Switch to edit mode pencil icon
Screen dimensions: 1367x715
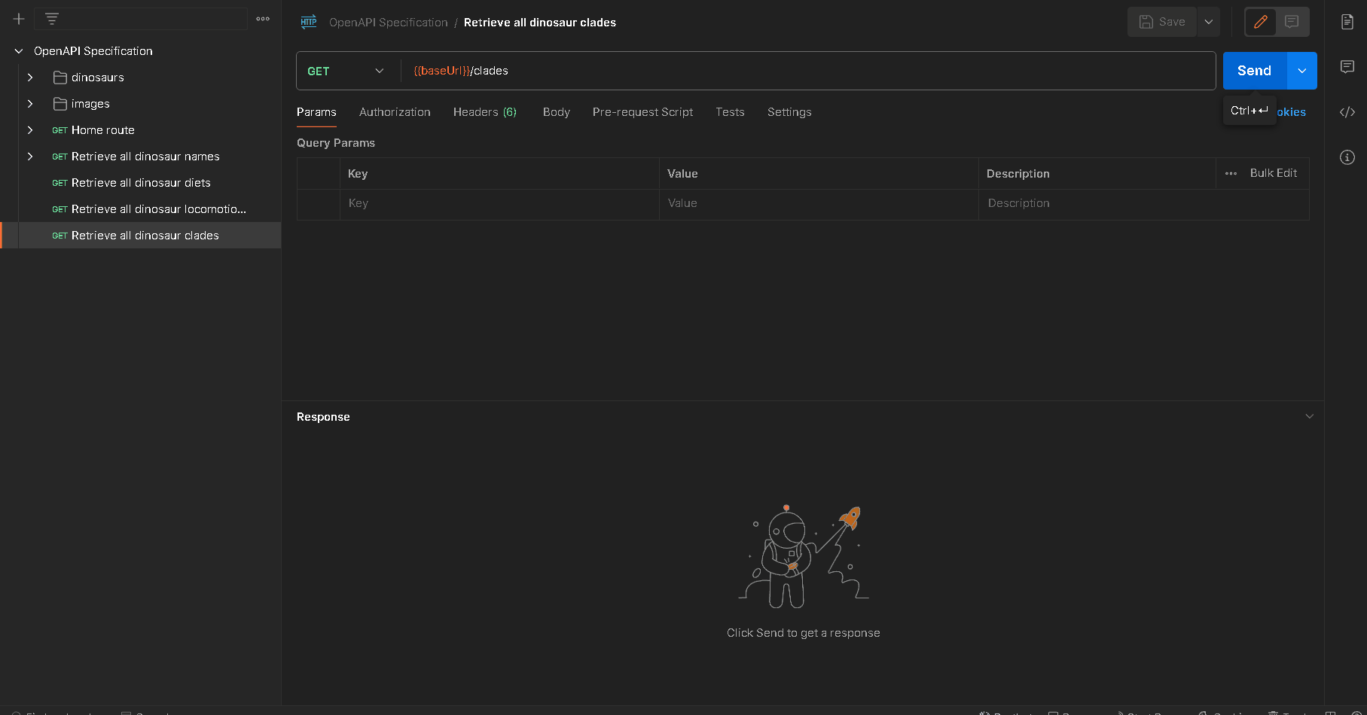click(1260, 22)
